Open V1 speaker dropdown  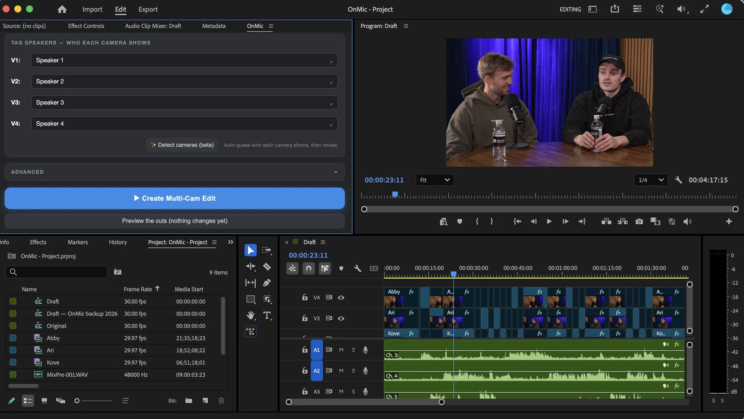(x=185, y=60)
